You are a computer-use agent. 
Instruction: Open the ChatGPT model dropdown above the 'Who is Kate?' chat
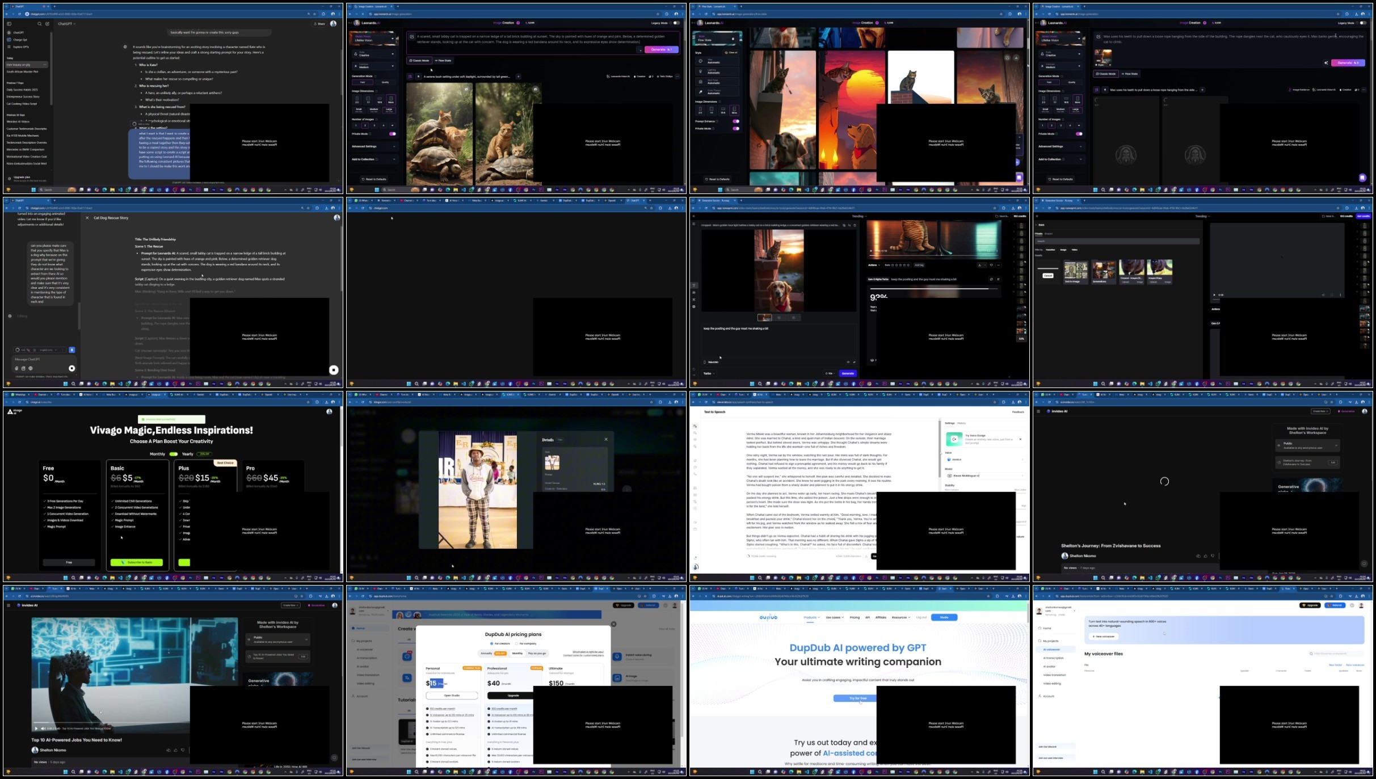point(66,24)
